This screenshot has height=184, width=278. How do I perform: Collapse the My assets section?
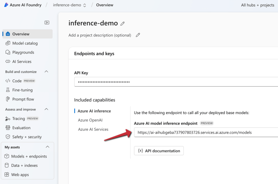click(x=48, y=147)
